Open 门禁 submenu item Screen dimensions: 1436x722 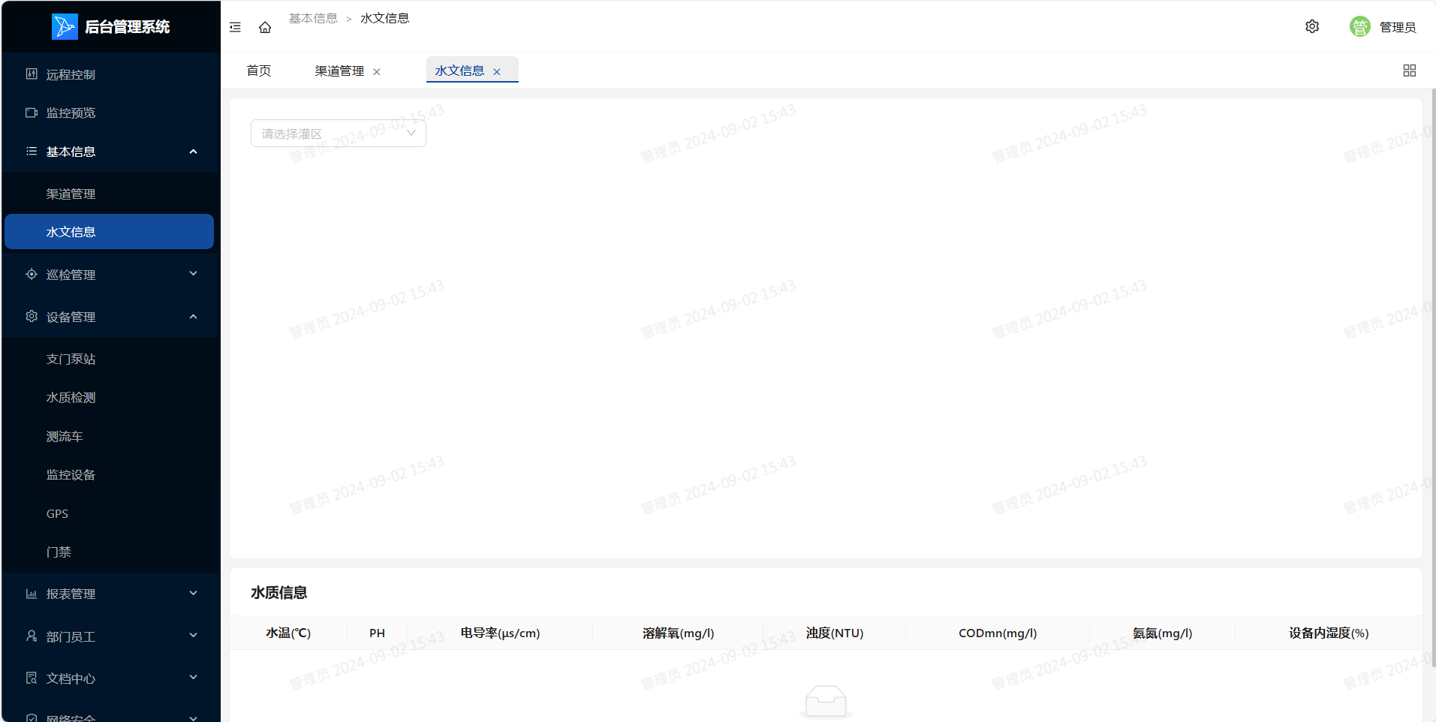pyautogui.click(x=110, y=552)
